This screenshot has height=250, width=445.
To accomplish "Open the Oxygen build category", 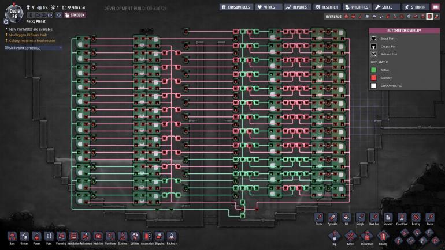I will 24,237.
